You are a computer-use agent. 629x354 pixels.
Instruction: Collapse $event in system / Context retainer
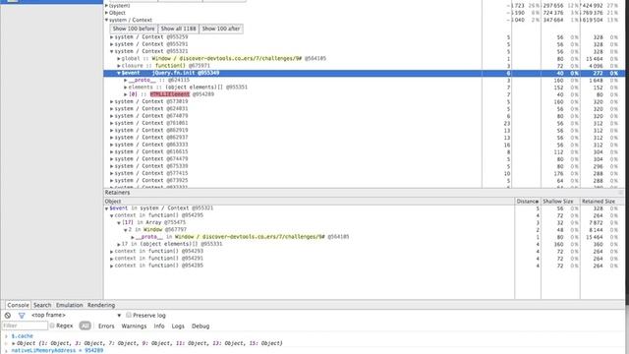[107, 208]
